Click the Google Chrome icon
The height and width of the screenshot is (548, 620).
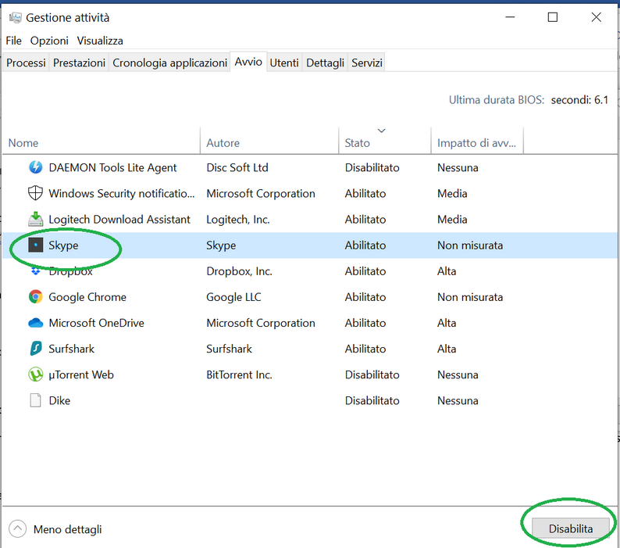click(x=36, y=296)
